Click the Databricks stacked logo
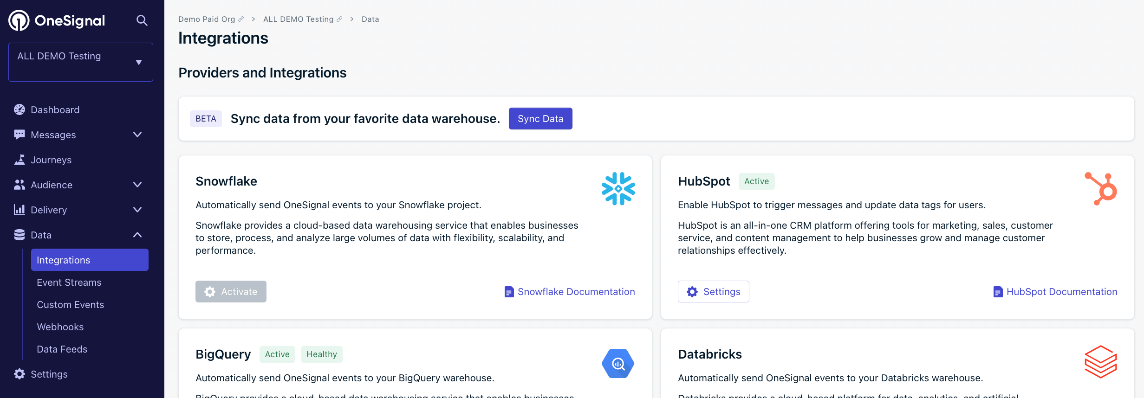This screenshot has width=1144, height=398. pyautogui.click(x=1101, y=362)
